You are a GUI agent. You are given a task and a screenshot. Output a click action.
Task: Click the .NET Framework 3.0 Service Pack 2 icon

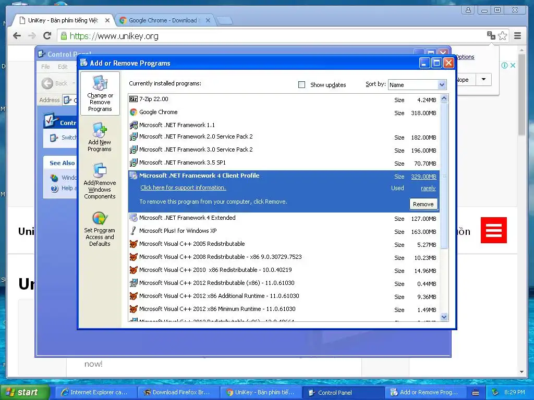pos(133,149)
